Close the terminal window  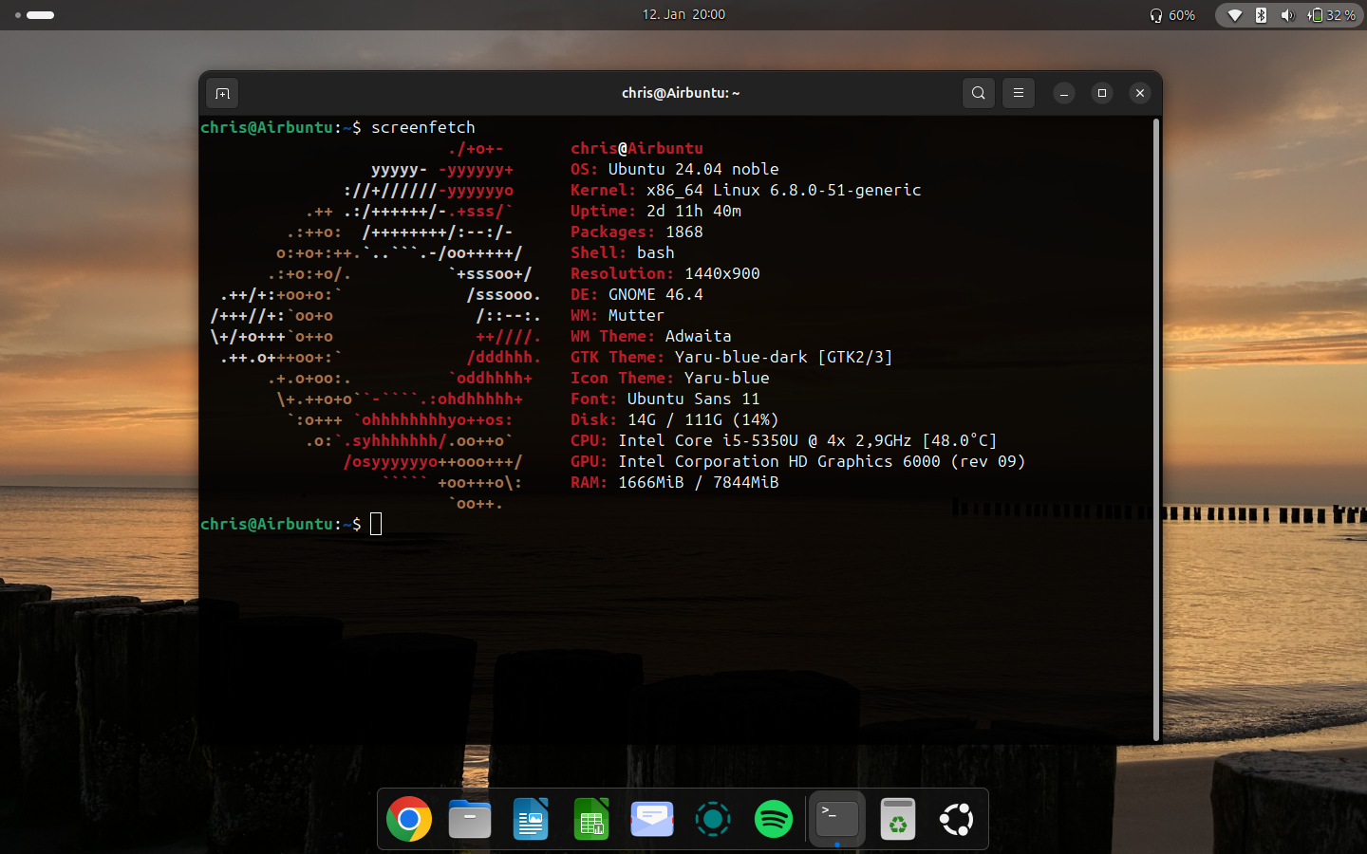[x=1140, y=93]
